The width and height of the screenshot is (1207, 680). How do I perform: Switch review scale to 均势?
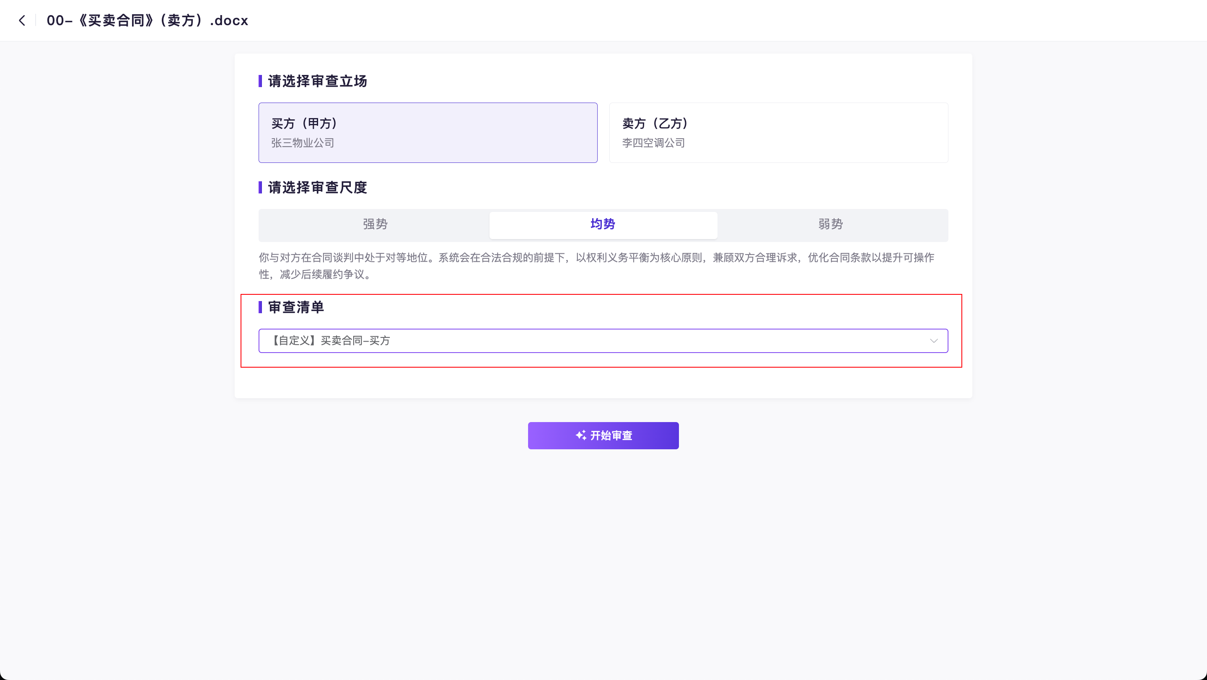[x=603, y=224]
